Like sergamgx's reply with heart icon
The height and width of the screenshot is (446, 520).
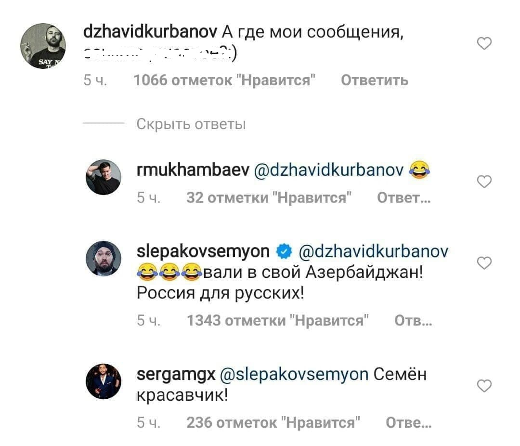pyautogui.click(x=484, y=386)
